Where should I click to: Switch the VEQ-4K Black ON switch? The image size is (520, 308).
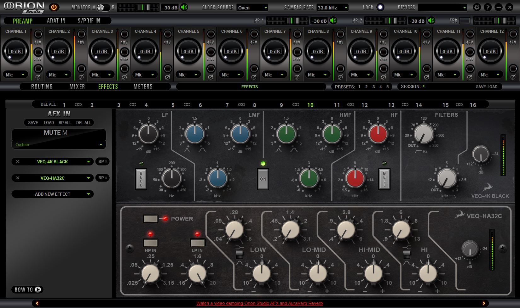263,179
